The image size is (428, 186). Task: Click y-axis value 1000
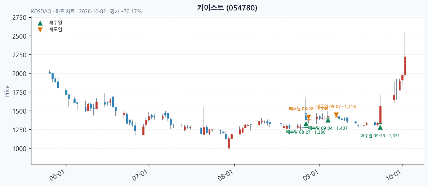(20, 149)
